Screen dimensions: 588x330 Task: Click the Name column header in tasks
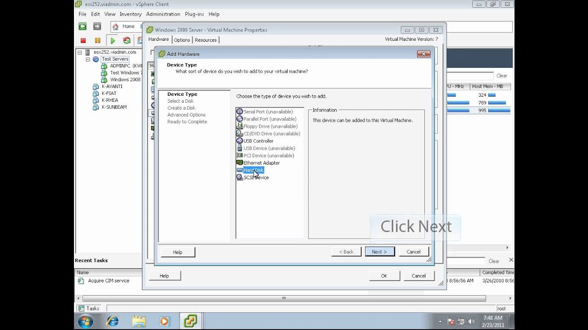(x=108, y=272)
